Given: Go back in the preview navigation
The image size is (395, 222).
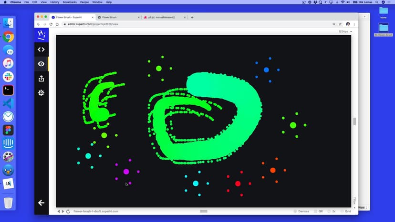Looking at the screenshot, I should 59,211.
